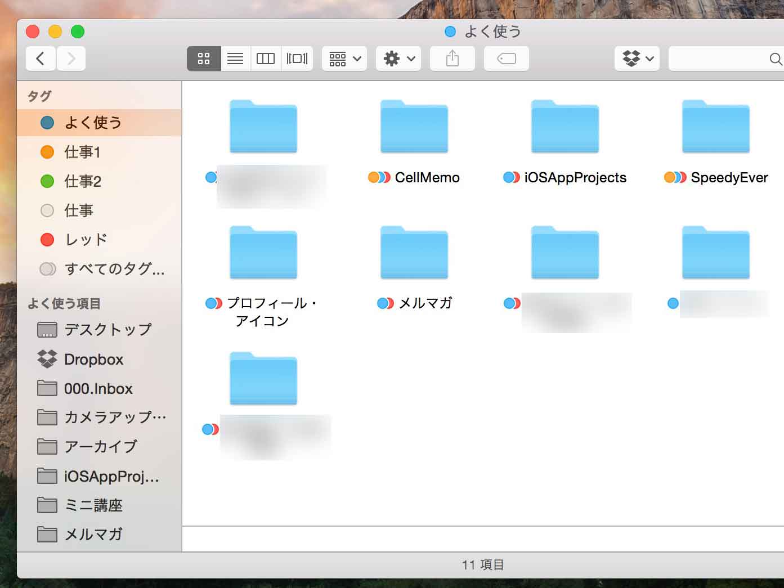The image size is (784, 588).
Task: Click the window title よく使う
Action: point(492,32)
